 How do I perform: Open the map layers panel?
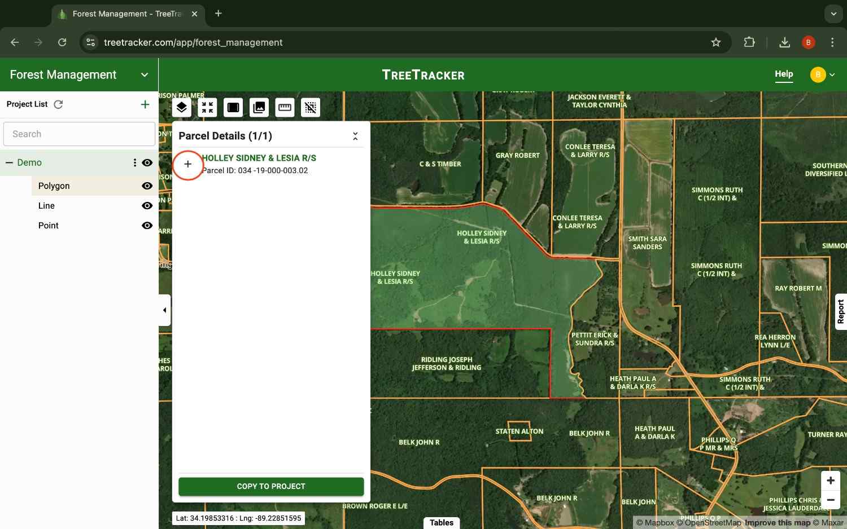[181, 107]
